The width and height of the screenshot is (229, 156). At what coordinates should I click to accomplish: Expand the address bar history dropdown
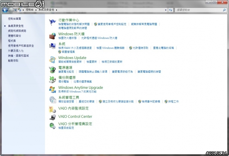point(166,10)
